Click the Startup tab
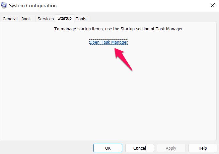This screenshot has width=219, height=154. click(x=64, y=18)
